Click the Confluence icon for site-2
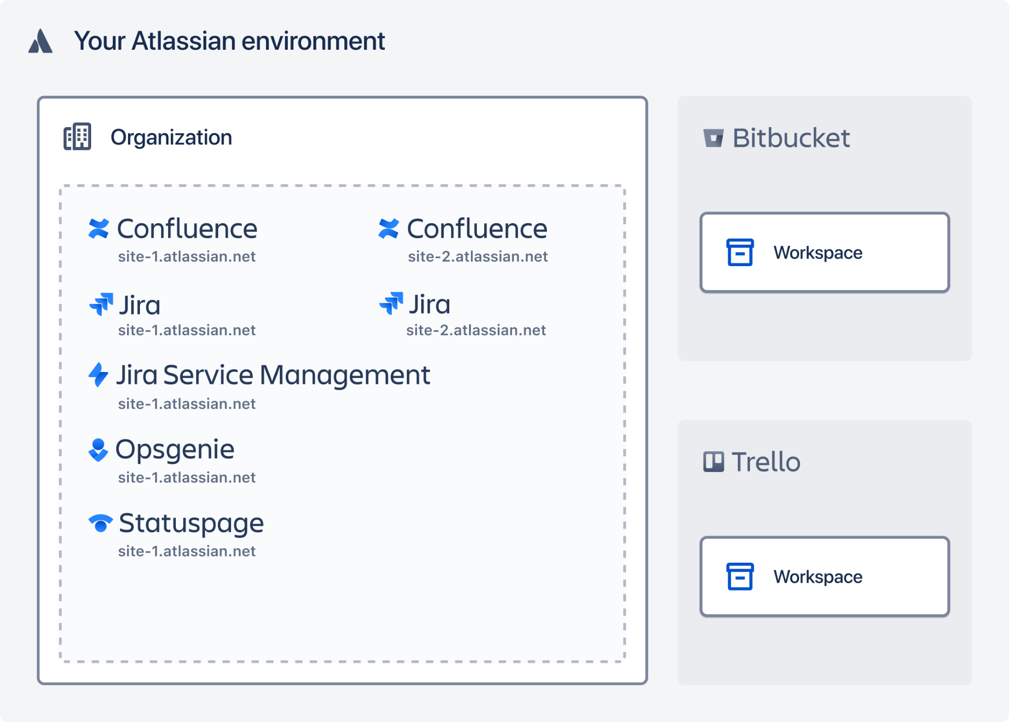The width and height of the screenshot is (1009, 722). click(x=389, y=229)
